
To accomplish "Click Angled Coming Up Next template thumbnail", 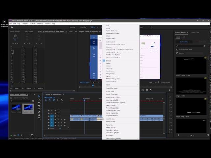I will [191, 65].
